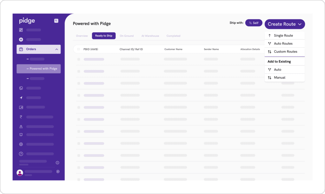
Task: Click the user avatar at sidebar bottom
Action: [20, 172]
